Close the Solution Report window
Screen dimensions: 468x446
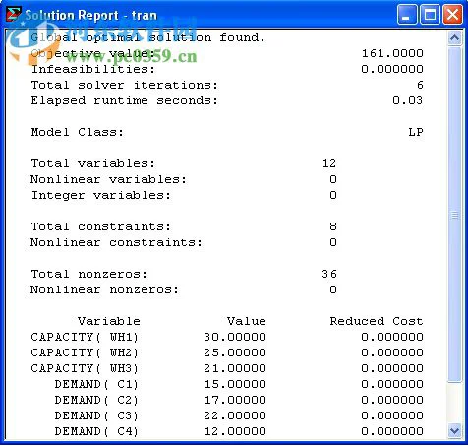pyautogui.click(x=452, y=15)
